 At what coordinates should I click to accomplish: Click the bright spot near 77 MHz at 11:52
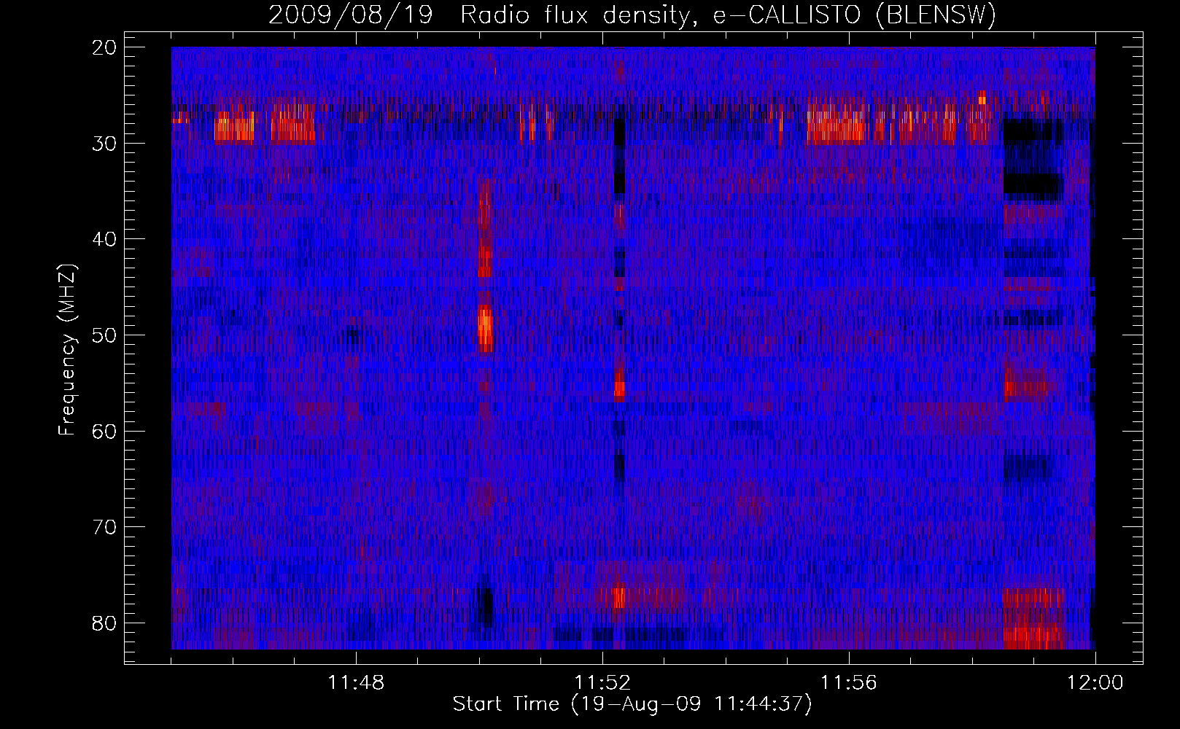tap(619, 597)
